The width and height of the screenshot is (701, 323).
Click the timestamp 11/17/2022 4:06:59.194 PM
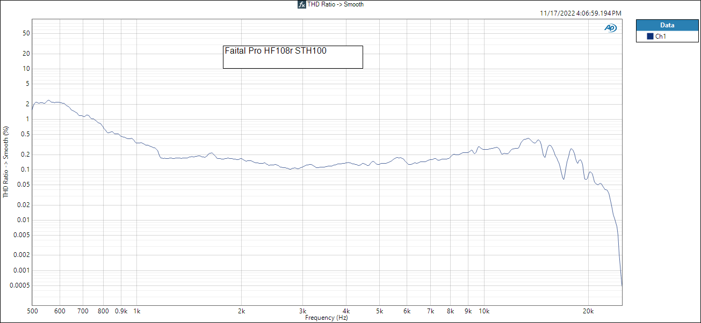pyautogui.click(x=580, y=13)
